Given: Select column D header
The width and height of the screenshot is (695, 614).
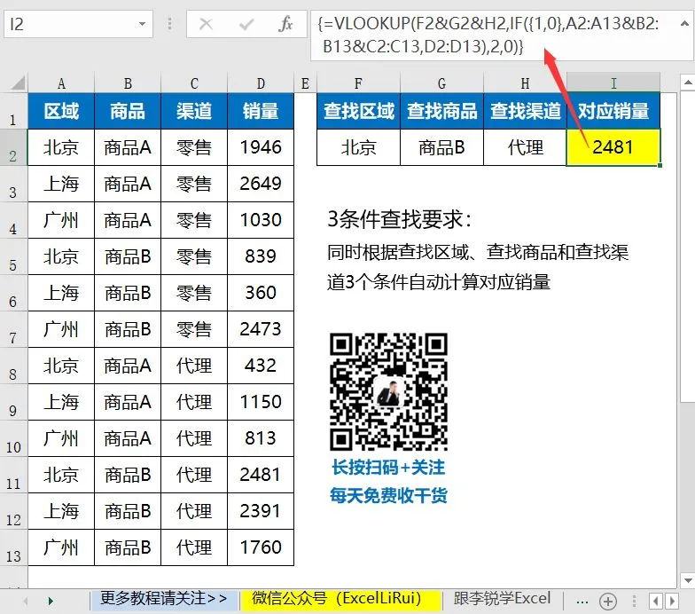Looking at the screenshot, I should click(261, 83).
